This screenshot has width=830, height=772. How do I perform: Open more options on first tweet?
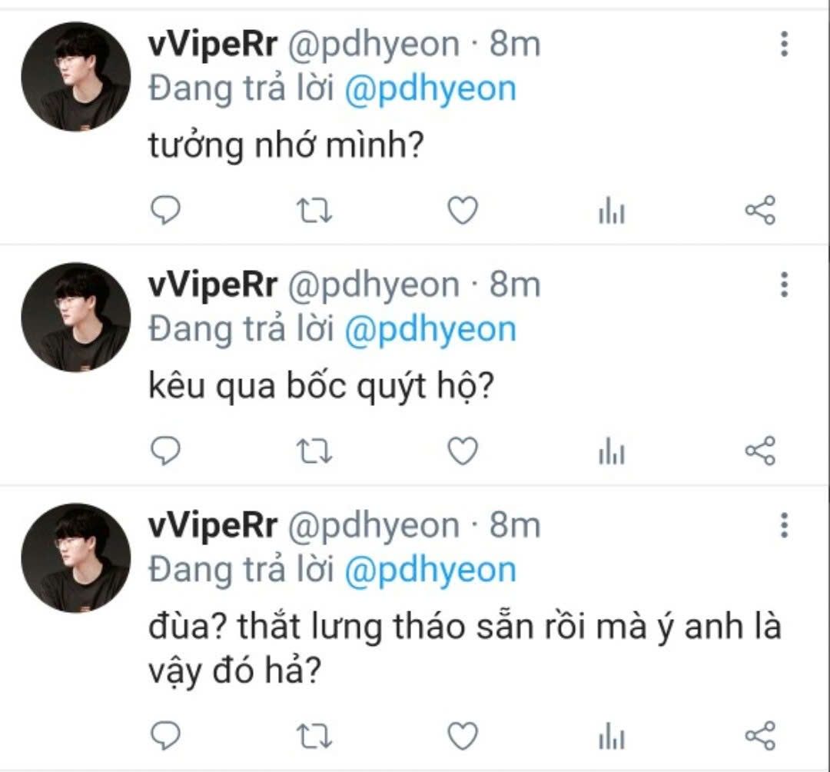coord(785,44)
